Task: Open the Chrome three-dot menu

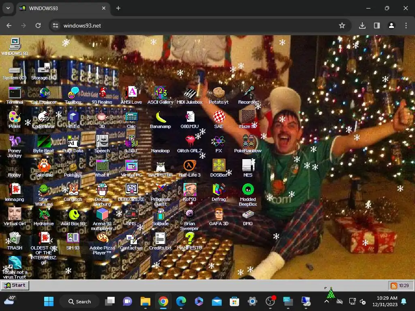Action: [406, 26]
